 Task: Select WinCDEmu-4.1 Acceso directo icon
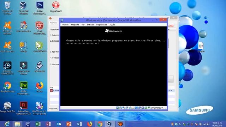pos(39,108)
